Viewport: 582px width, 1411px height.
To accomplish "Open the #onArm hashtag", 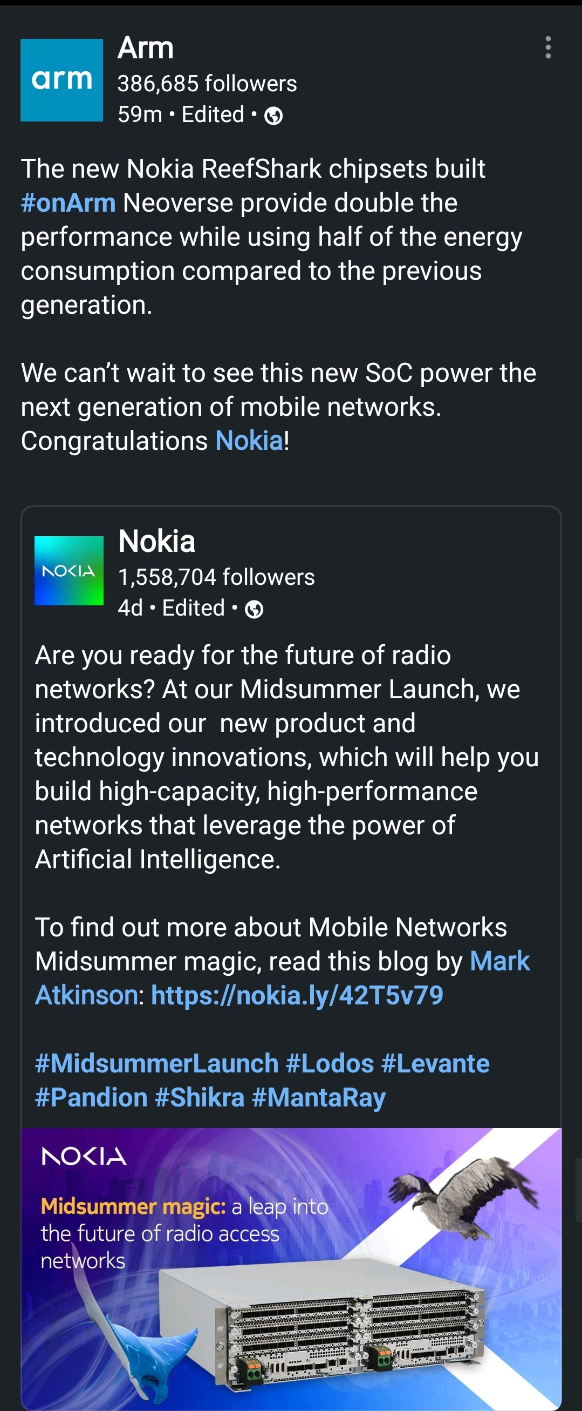I will pyautogui.click(x=69, y=202).
